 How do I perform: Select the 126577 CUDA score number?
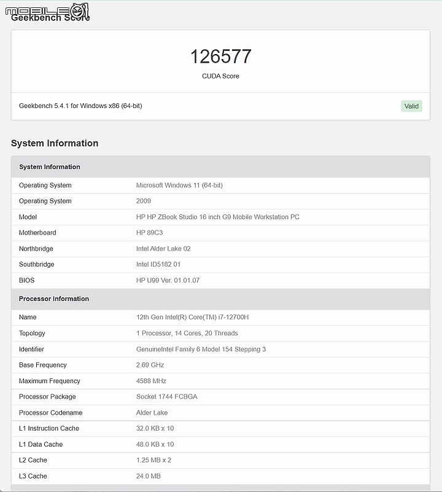(220, 57)
